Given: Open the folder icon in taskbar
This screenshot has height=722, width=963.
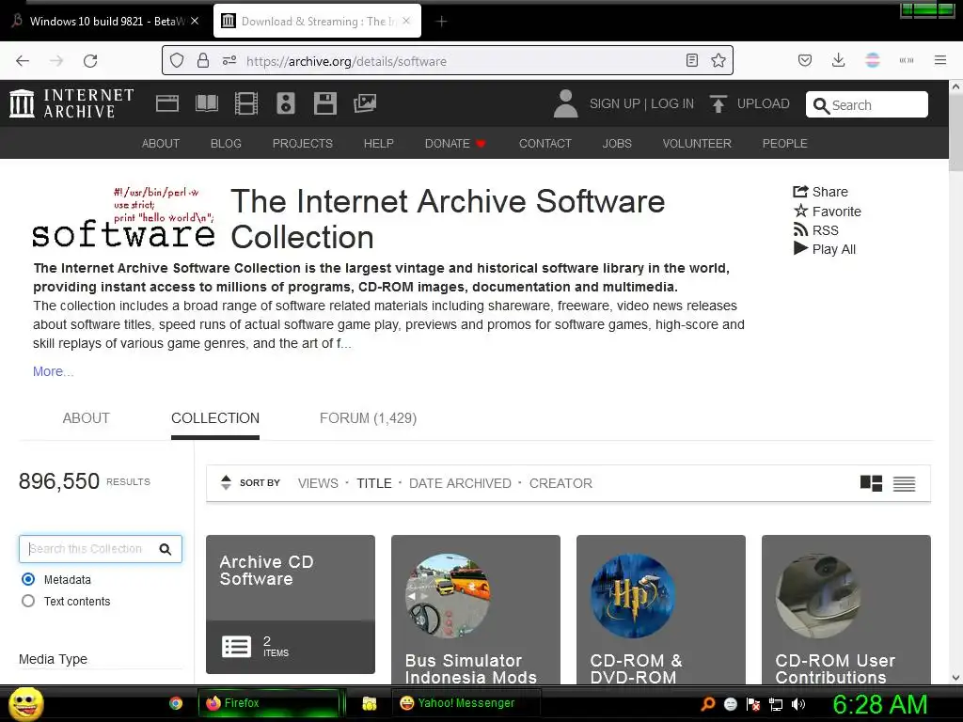Looking at the screenshot, I should coord(369,703).
